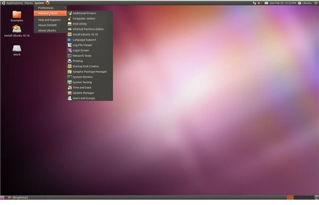The image size is (319, 205).
Task: Switch to the active orange workspace
Action: click(290, 197)
